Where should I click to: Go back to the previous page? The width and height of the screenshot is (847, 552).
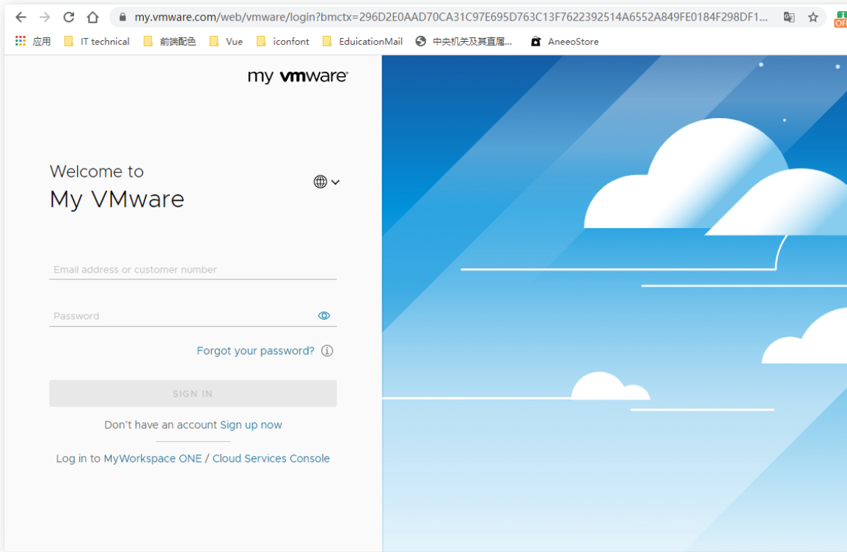click(21, 18)
